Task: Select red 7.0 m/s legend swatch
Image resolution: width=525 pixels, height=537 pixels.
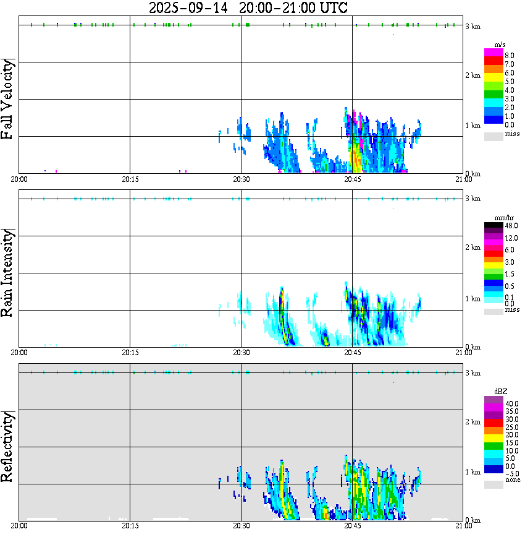Action: pos(493,61)
